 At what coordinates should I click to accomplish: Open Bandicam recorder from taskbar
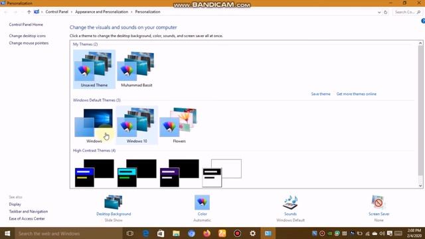(x=238, y=233)
